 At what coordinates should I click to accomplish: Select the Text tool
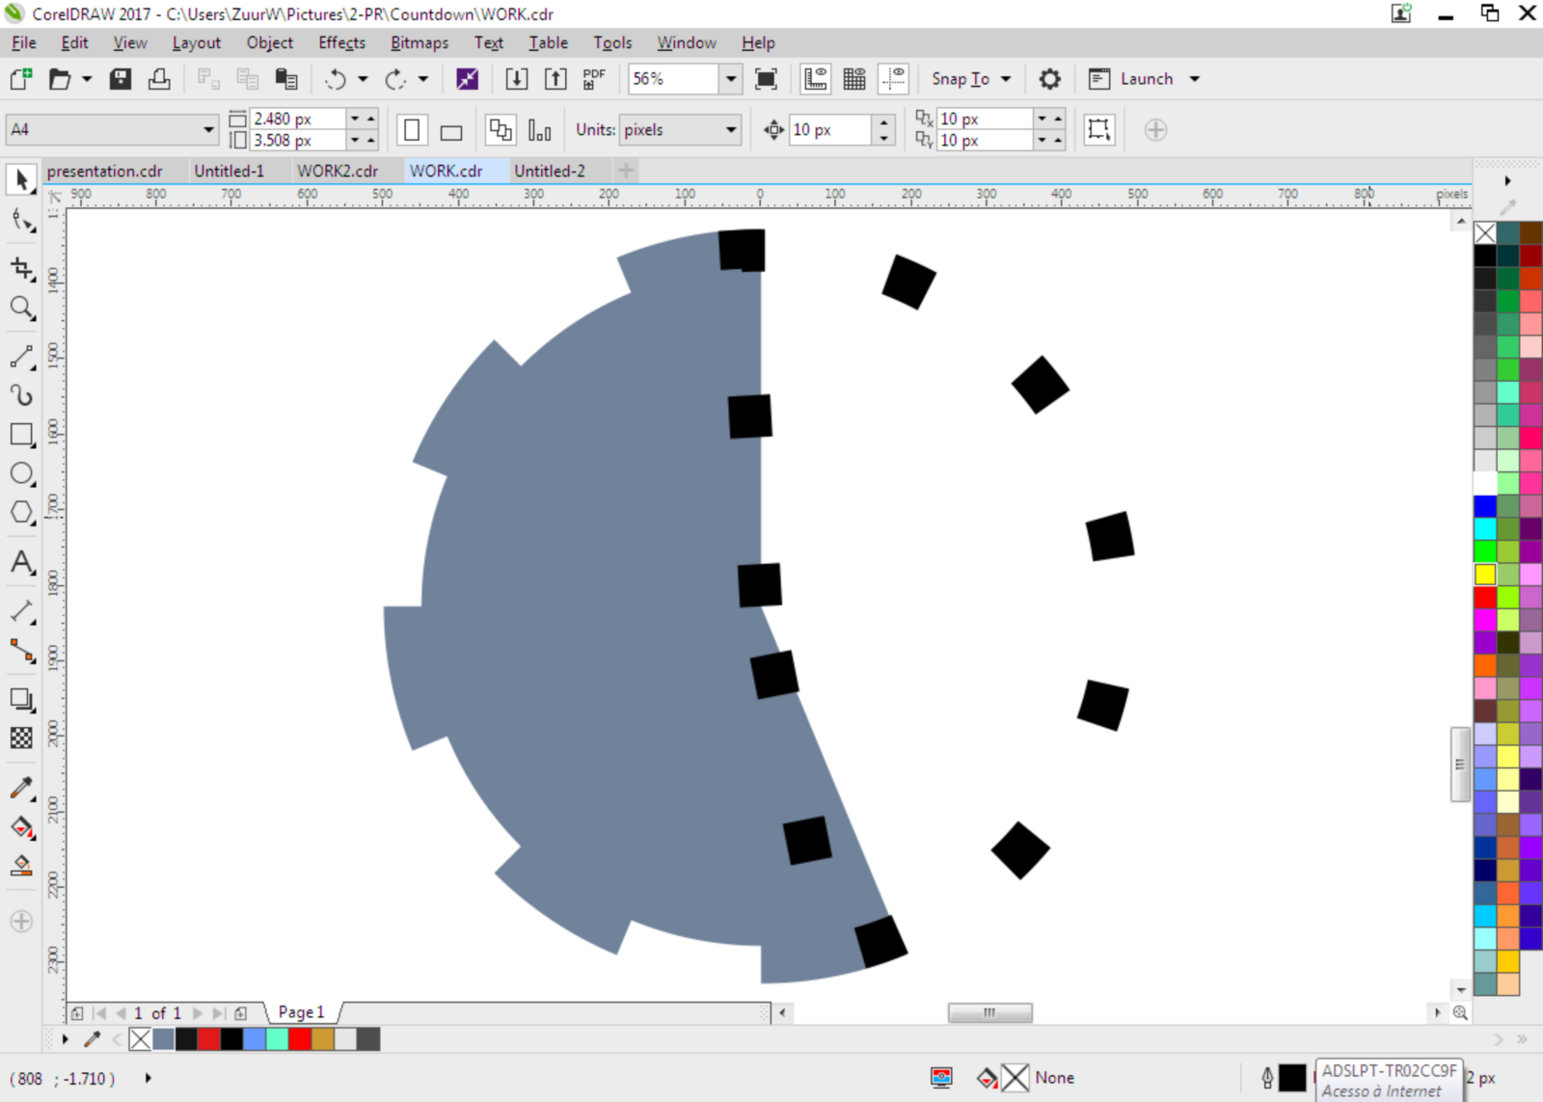click(x=21, y=561)
